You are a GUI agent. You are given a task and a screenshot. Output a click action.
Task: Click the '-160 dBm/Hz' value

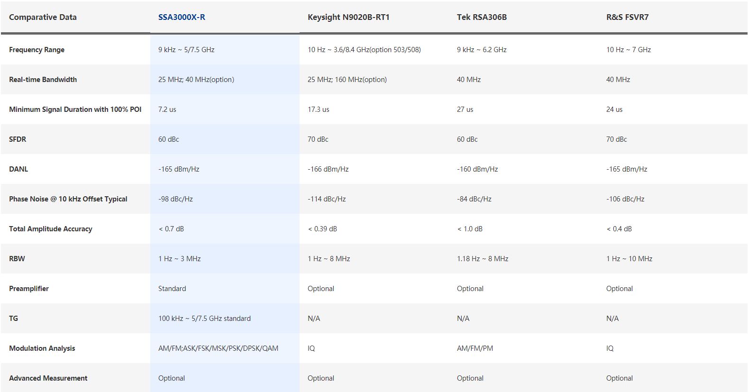pyautogui.click(x=477, y=169)
